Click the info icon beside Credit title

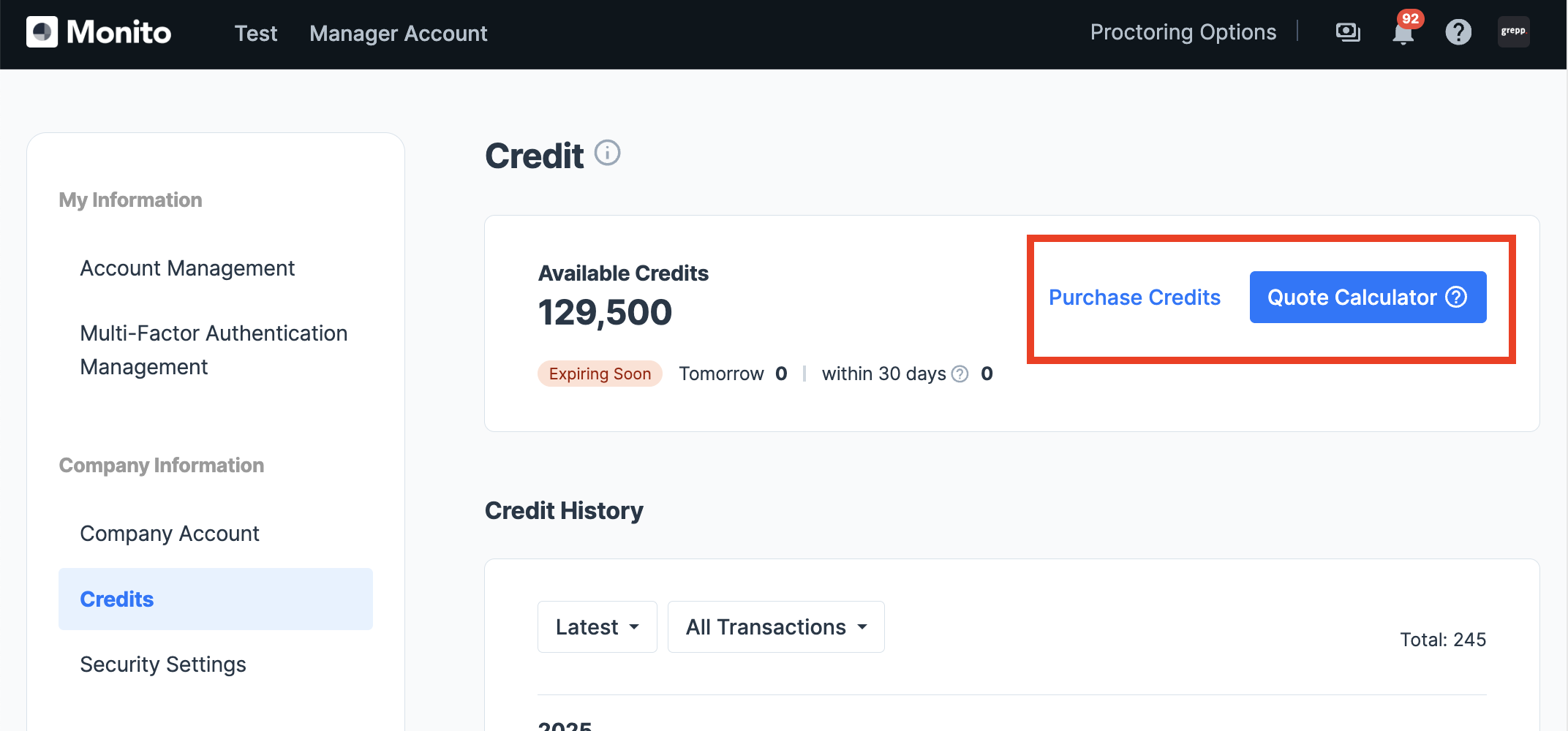coord(607,154)
